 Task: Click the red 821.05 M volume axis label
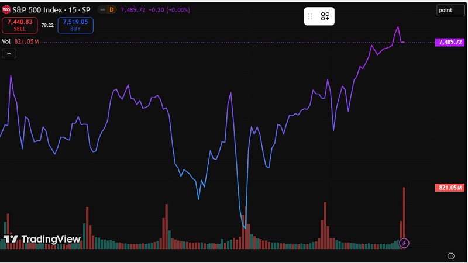[450, 188]
